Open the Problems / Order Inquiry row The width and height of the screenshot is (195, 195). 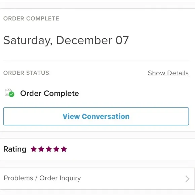tap(97, 179)
